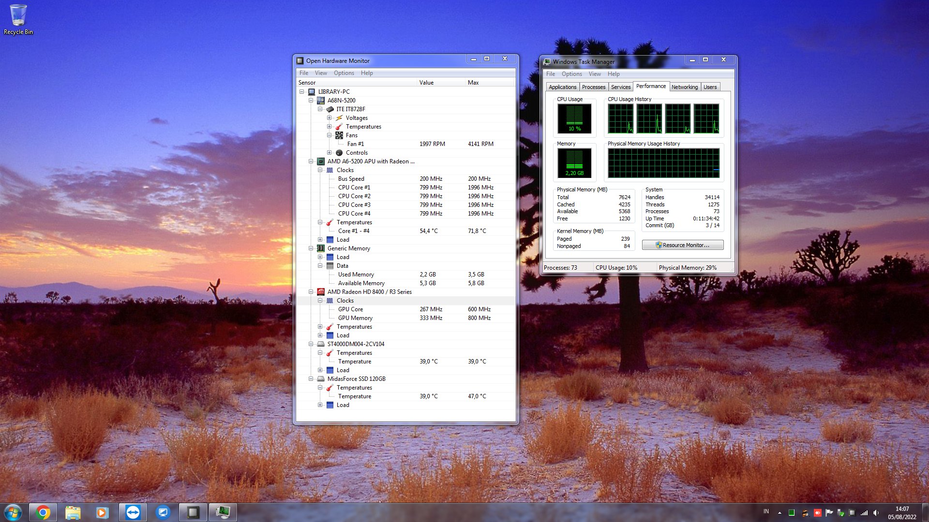Viewport: 929px width, 522px height.
Task: Select the Generic Memory RAM icon
Action: tap(320, 248)
